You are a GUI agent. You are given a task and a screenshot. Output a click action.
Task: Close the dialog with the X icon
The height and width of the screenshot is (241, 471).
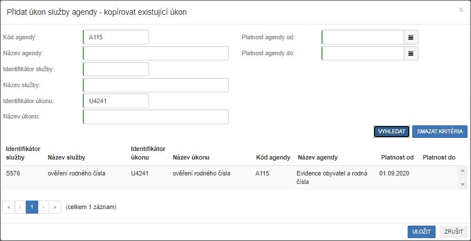461,10
